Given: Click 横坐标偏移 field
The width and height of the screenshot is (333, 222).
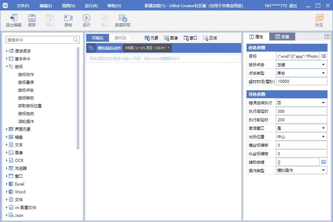Looking at the screenshot, I should point(301,145).
